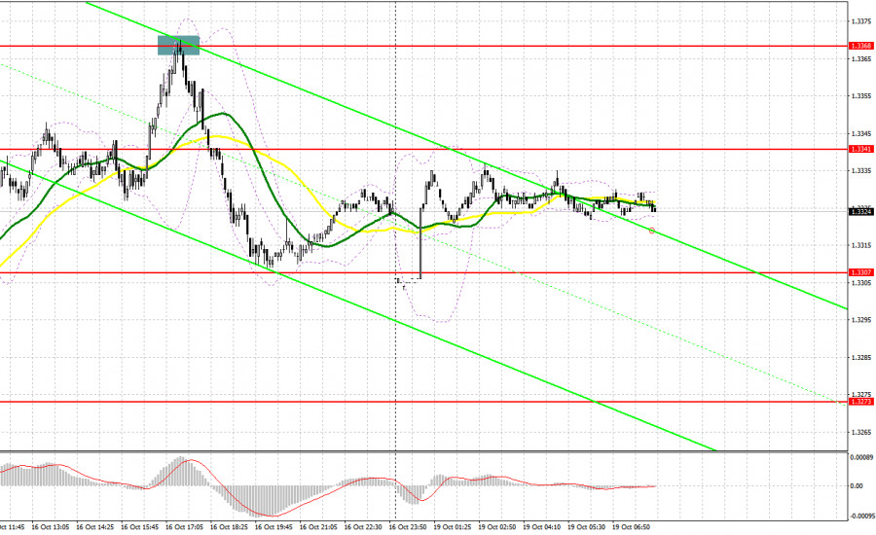Click the 16 Oct 18:25 time label
This screenshot has width=876, height=535.
pos(229,527)
